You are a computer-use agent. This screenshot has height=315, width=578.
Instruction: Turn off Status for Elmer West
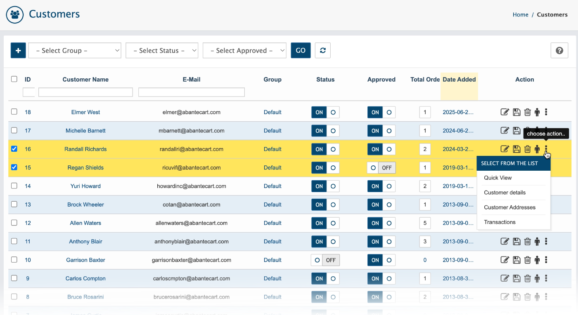tap(325, 112)
